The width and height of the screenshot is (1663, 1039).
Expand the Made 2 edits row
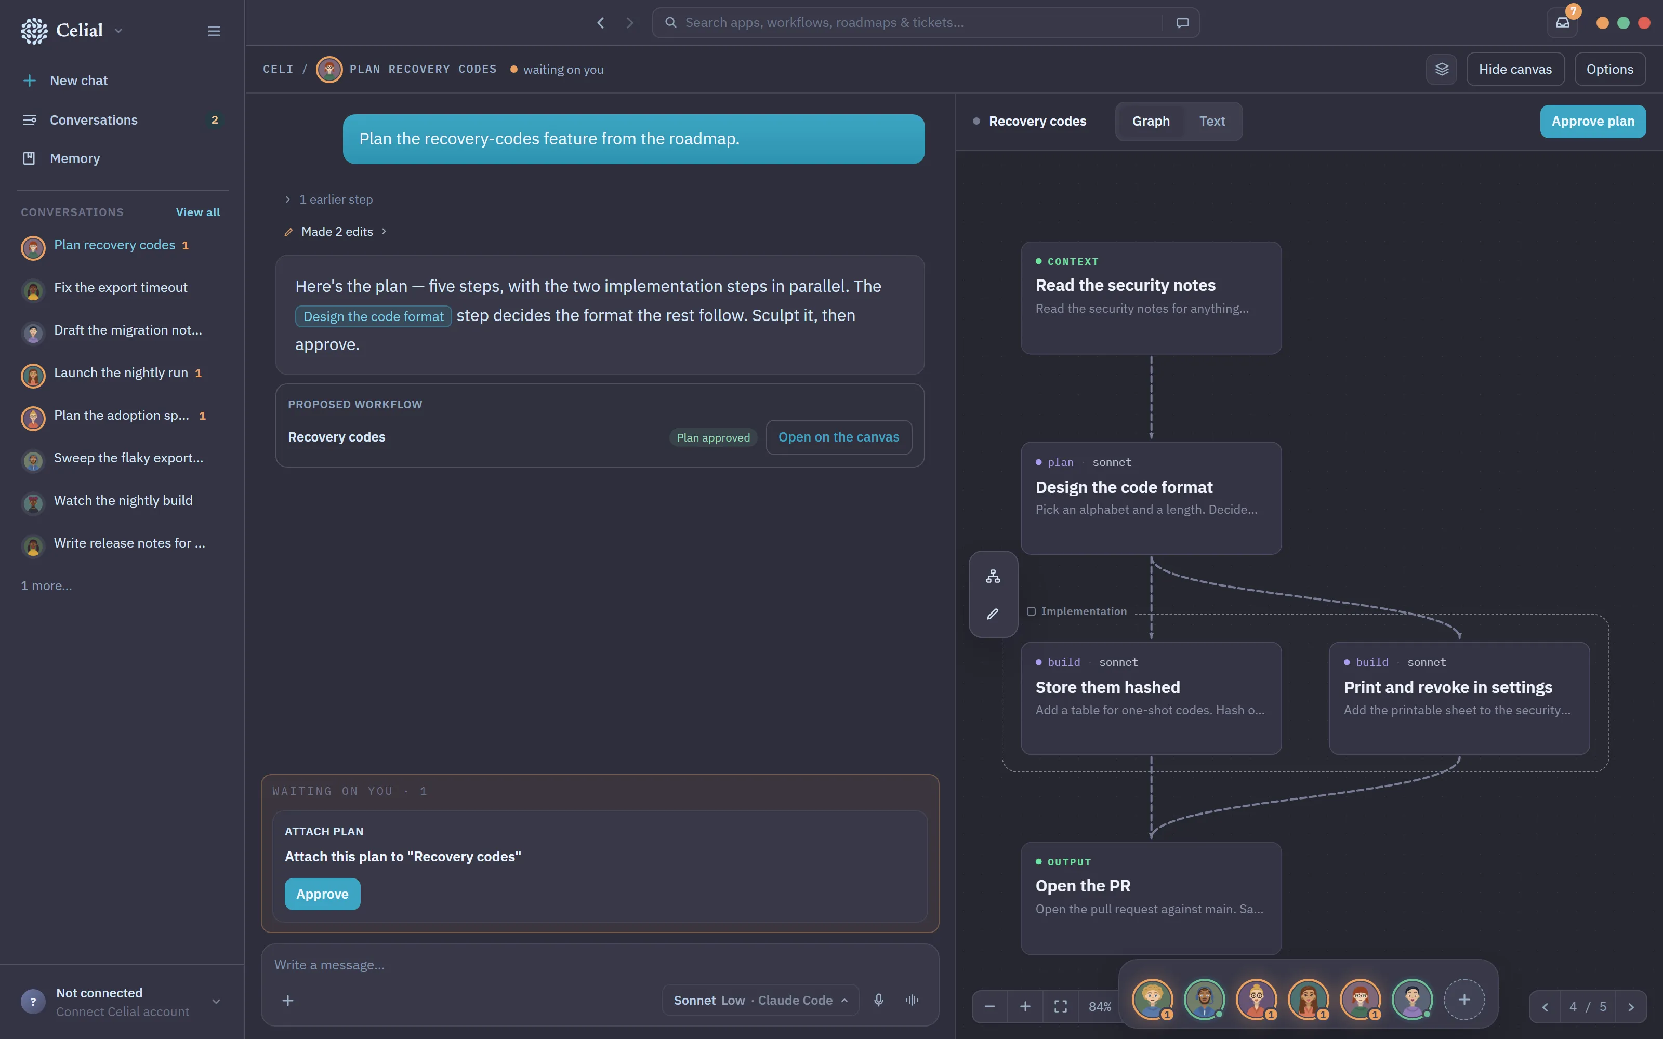pos(336,232)
